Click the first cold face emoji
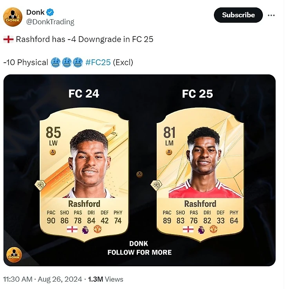Viewport: 286px width, 289px height. tap(56, 62)
